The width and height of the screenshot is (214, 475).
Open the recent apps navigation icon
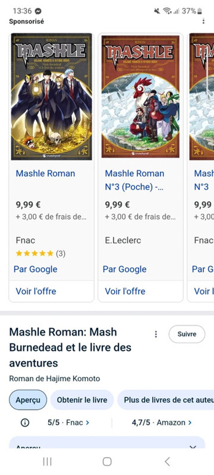(47, 462)
